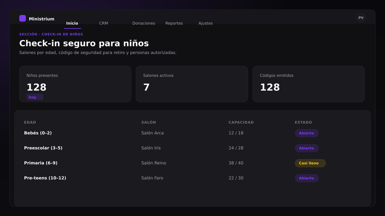Click the 7 value under Salones activos
The height and width of the screenshot is (216, 385).
tap(146, 87)
